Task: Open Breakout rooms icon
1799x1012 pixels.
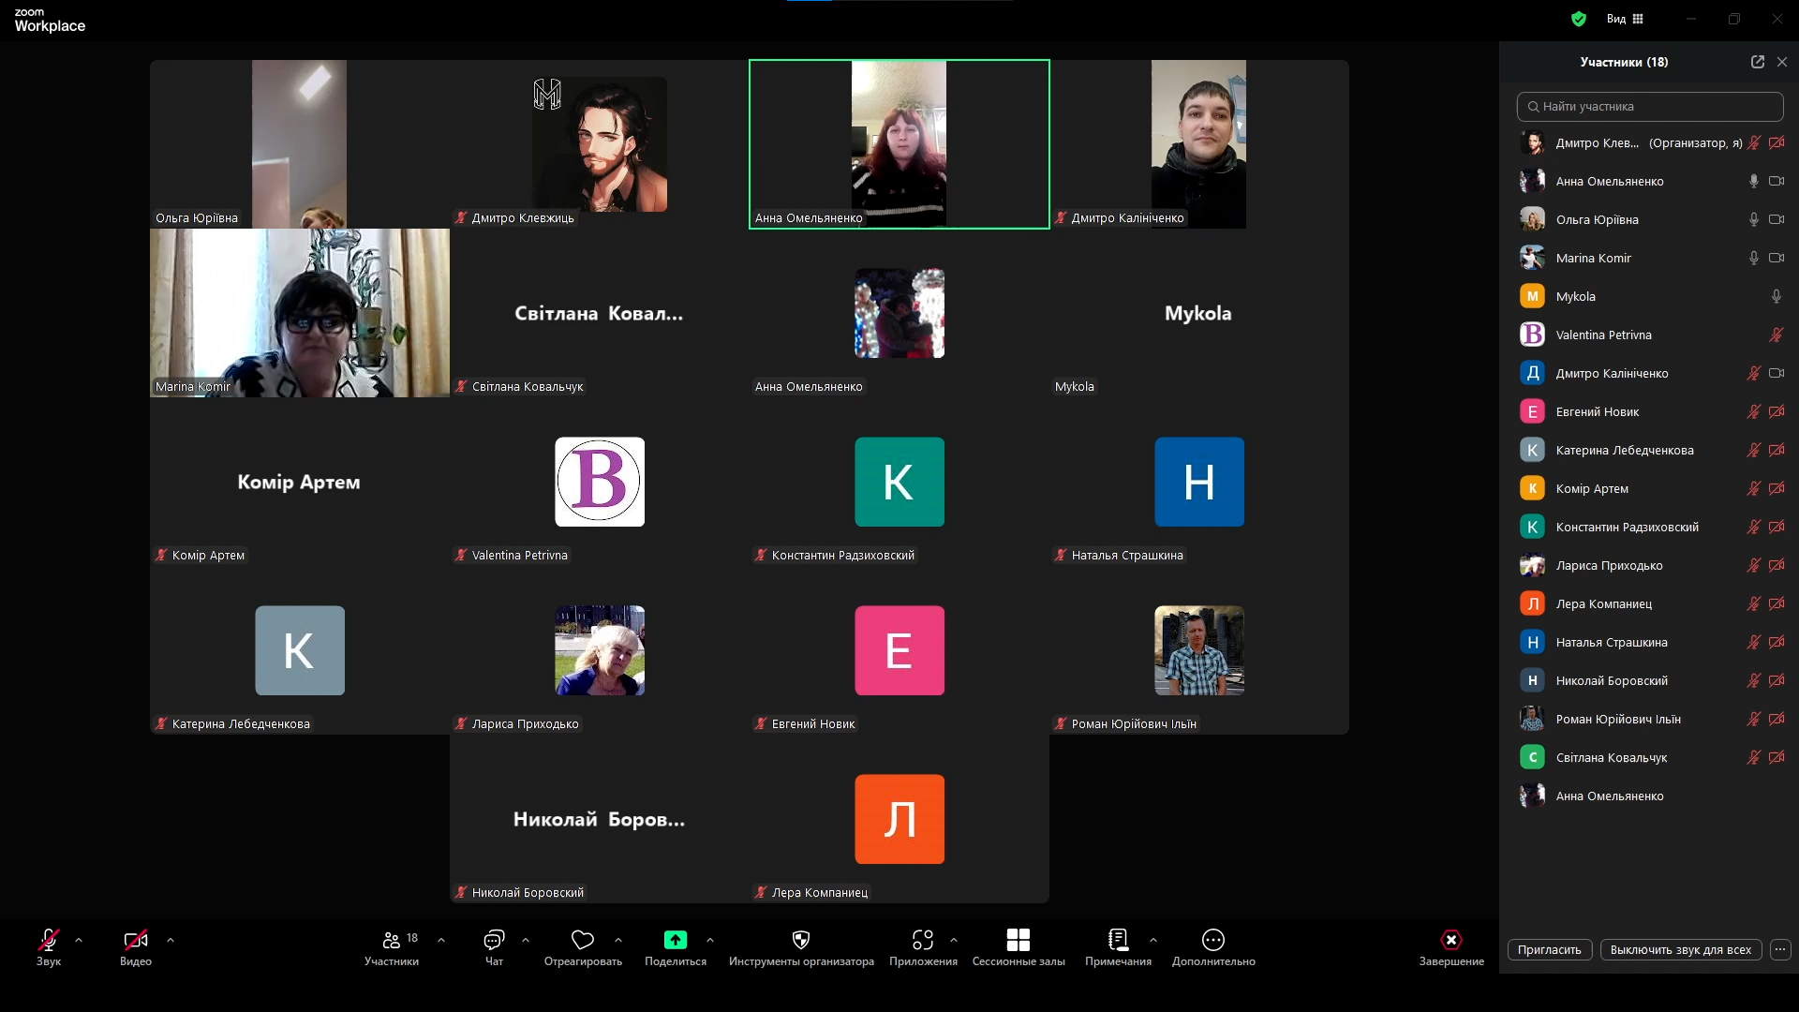Action: pos(1018,940)
